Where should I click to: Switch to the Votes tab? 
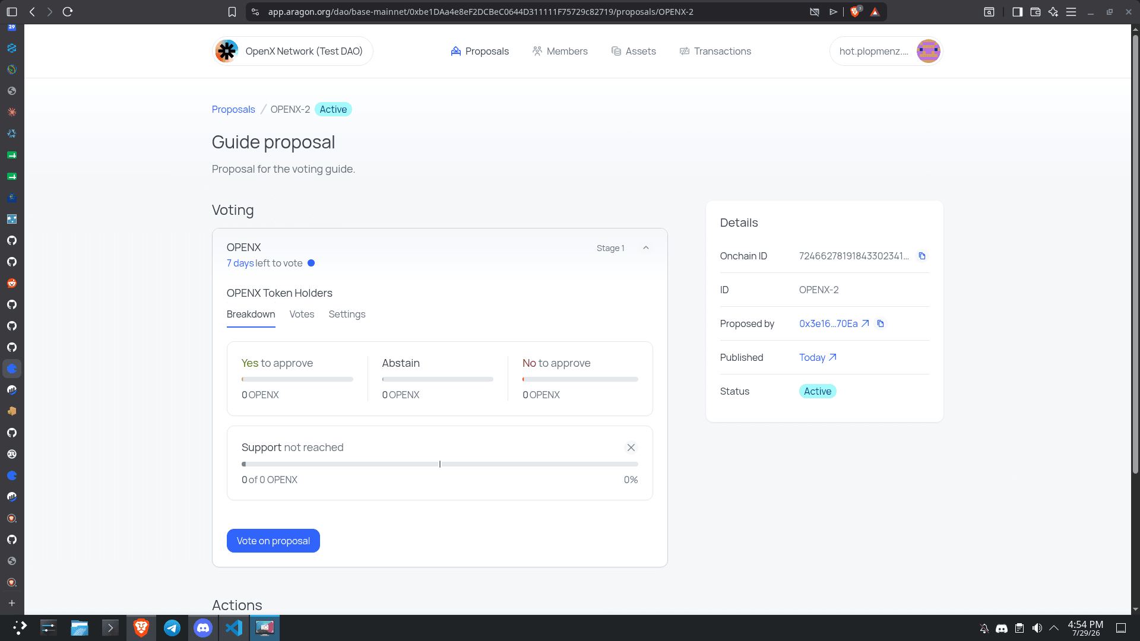(x=302, y=315)
